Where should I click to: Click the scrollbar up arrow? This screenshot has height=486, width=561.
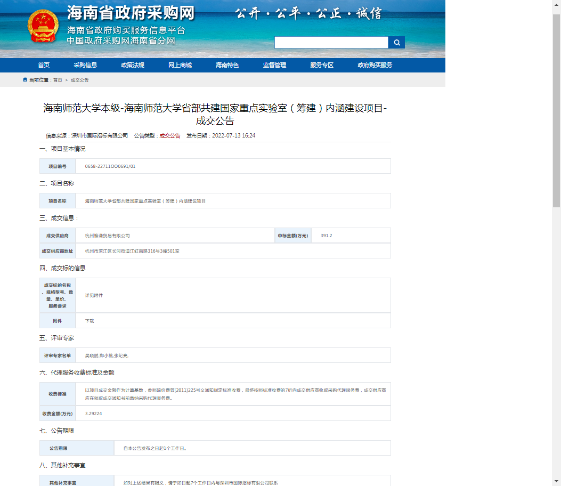556,4
